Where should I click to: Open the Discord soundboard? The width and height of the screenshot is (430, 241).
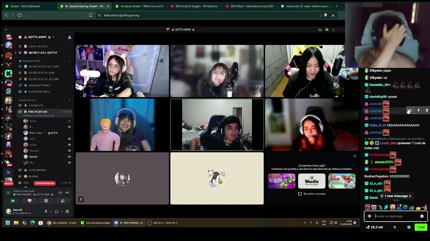(63, 201)
